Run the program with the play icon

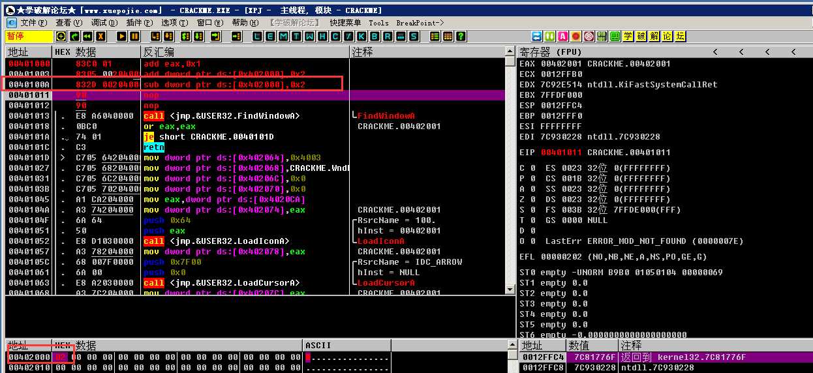[121, 37]
